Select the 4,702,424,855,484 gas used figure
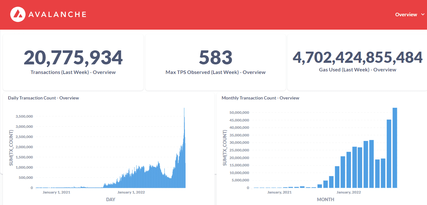This screenshot has width=427, height=205. coord(358,57)
